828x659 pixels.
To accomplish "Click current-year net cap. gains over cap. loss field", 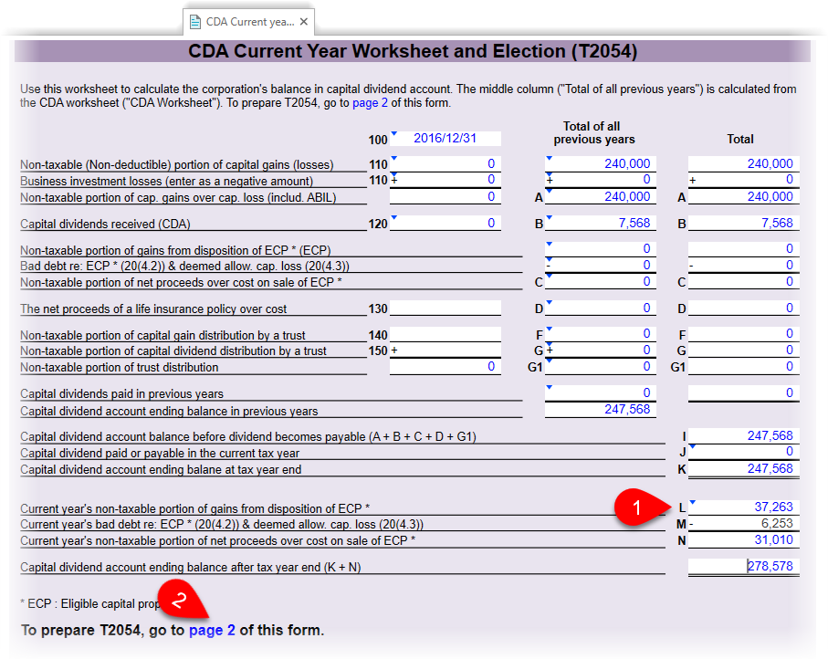I will coord(445,196).
